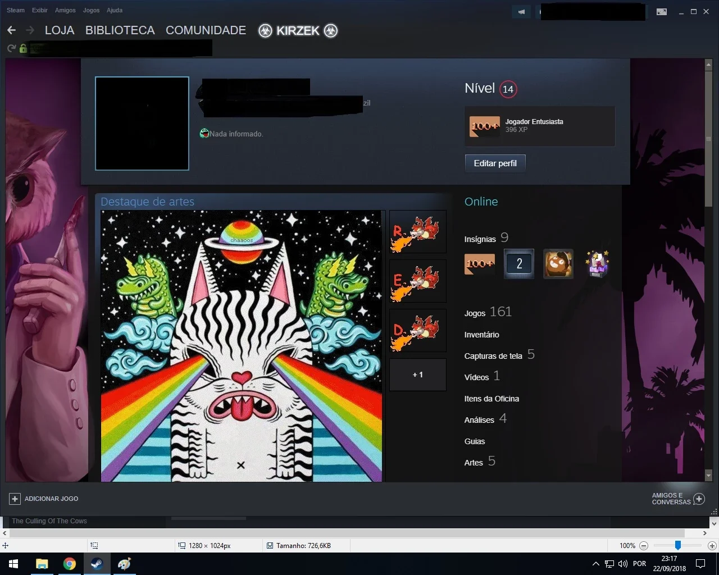This screenshot has height=575, width=719.
Task: Go back with the Steam back arrow
Action: tap(11, 30)
